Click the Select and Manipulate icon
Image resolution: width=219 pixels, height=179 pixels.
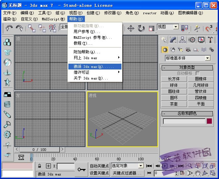click(x=197, y=28)
